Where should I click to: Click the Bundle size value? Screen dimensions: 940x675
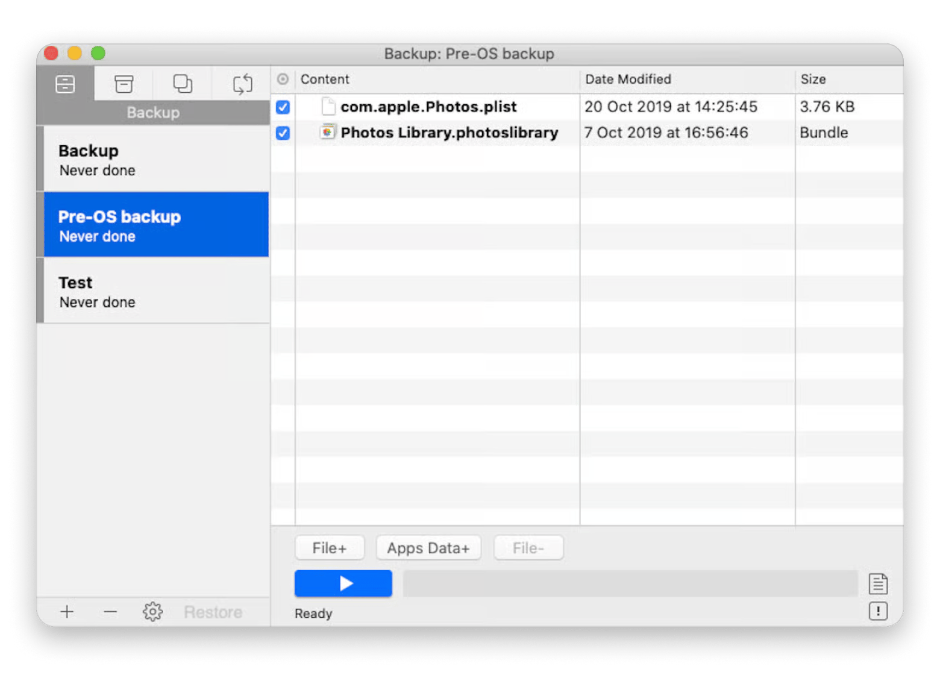[x=824, y=133]
